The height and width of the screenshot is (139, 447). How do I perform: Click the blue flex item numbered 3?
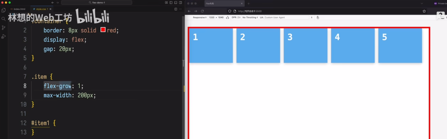point(305,45)
